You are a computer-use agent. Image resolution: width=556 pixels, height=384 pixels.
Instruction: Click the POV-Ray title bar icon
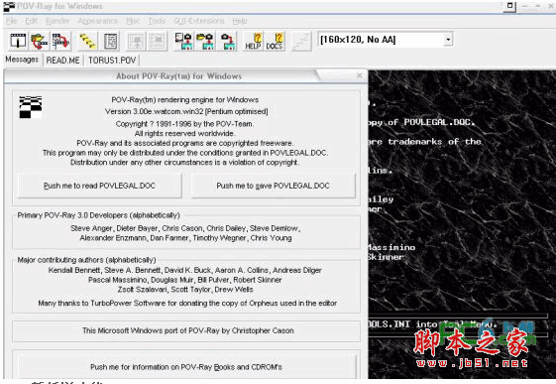tap(9, 6)
